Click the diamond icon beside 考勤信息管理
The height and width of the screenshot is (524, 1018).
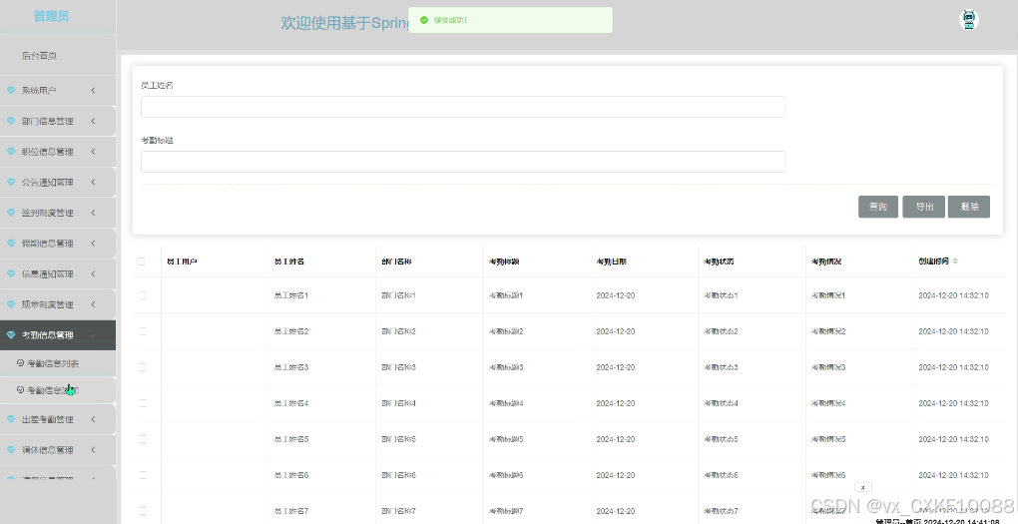point(11,335)
